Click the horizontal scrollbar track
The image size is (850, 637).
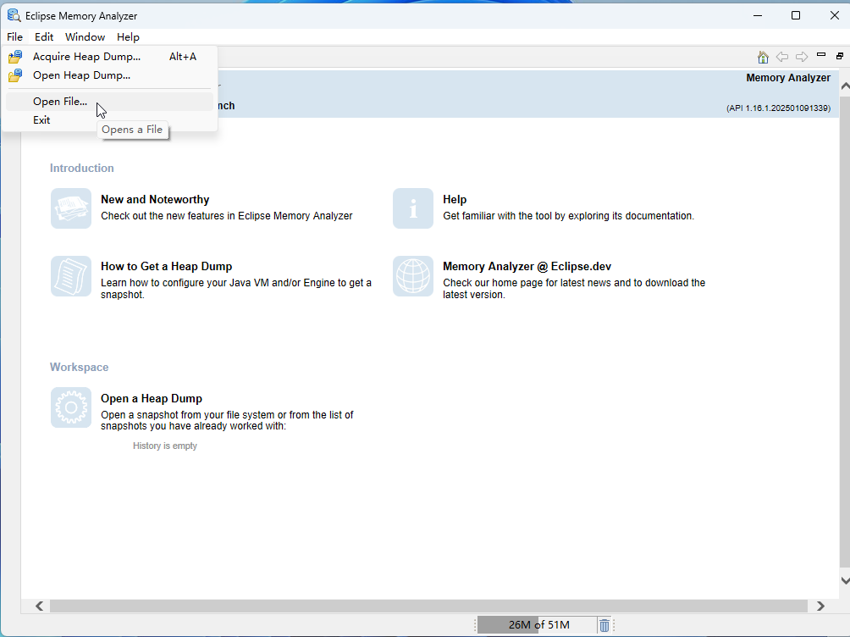[428, 606]
